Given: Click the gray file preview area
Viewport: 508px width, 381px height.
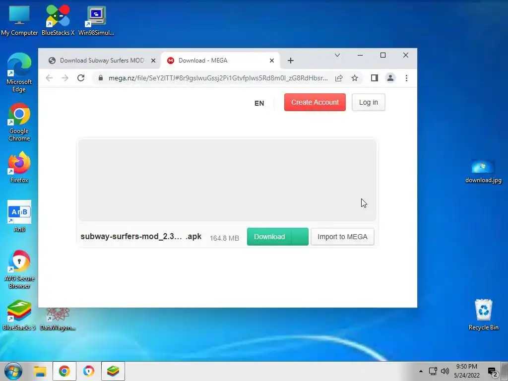Looking at the screenshot, I should (227, 180).
